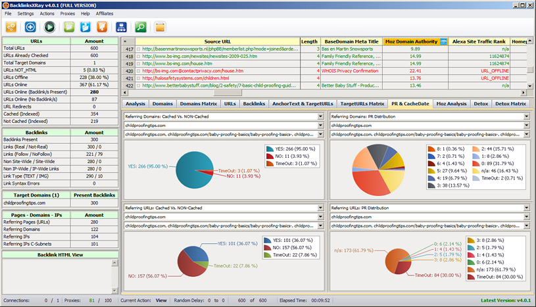Open the Affiliates menu
Viewport: 536px width, 307px height.
pos(105,14)
